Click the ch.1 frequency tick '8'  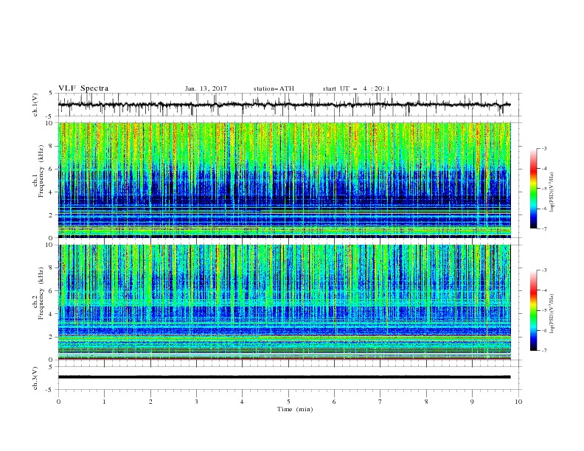(x=52, y=146)
